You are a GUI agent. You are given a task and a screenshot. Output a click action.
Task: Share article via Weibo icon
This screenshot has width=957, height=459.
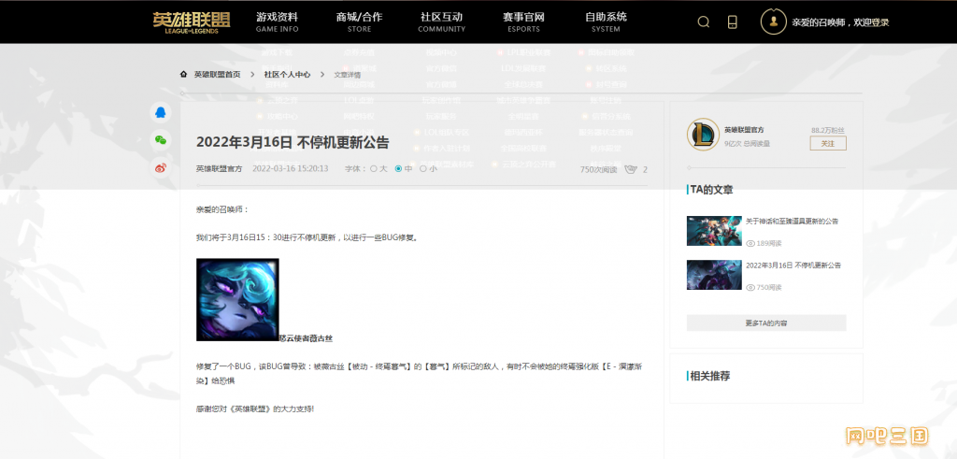[x=160, y=168]
